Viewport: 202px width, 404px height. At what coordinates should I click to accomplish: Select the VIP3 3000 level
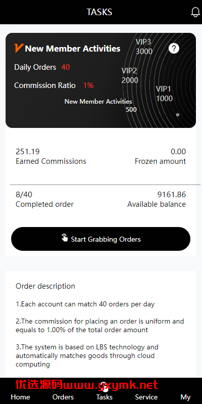click(144, 47)
